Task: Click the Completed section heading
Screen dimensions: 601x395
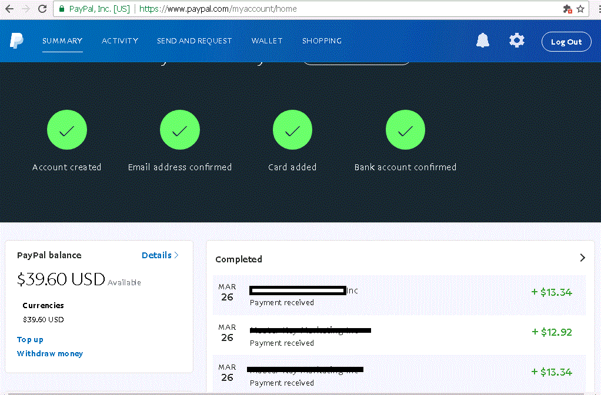Action: [x=239, y=259]
